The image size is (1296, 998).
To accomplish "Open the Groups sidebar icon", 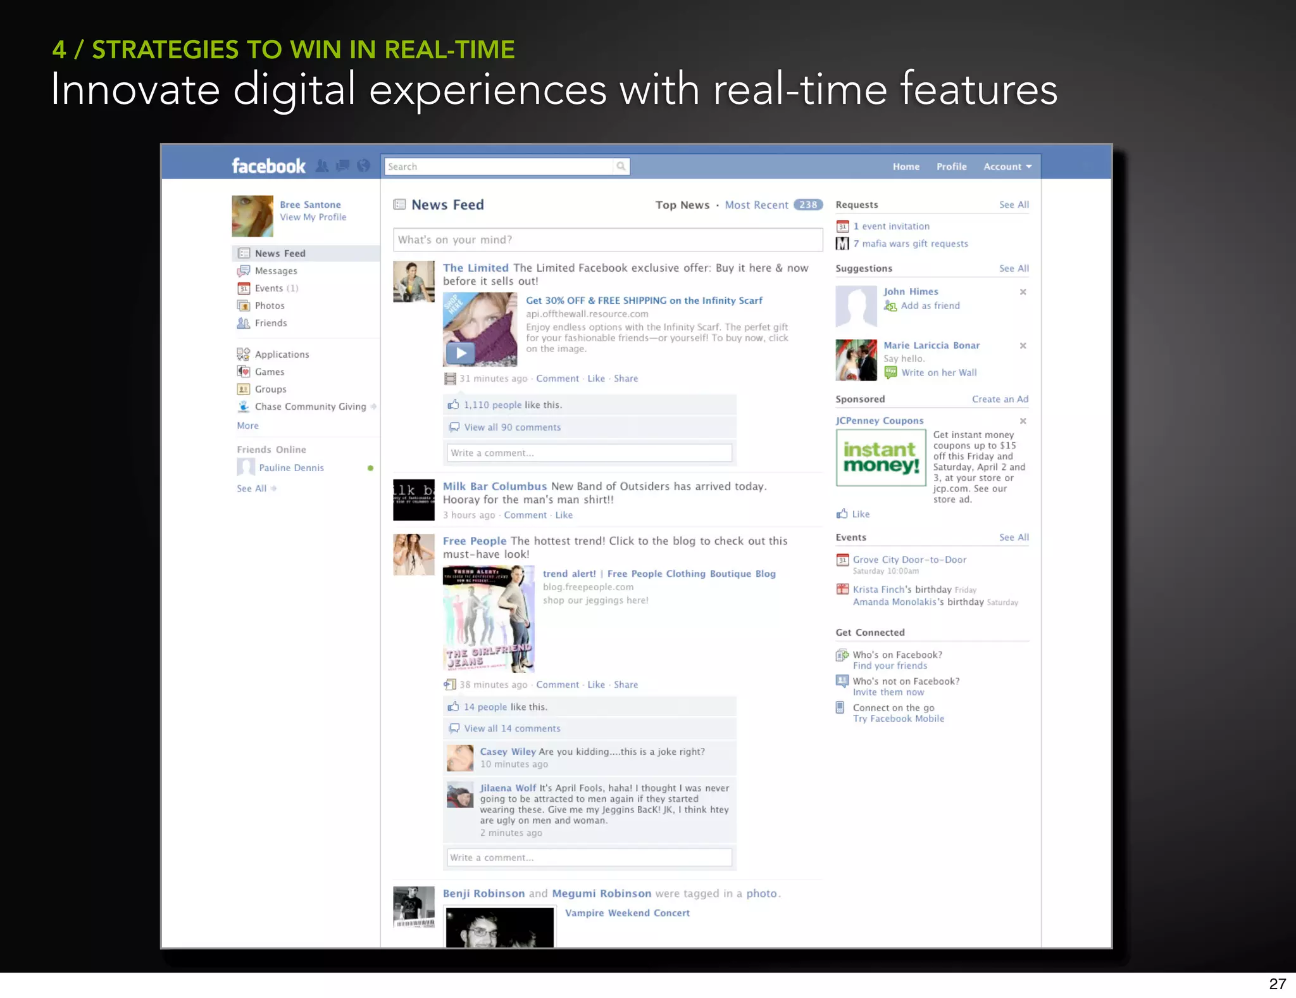I will [243, 389].
